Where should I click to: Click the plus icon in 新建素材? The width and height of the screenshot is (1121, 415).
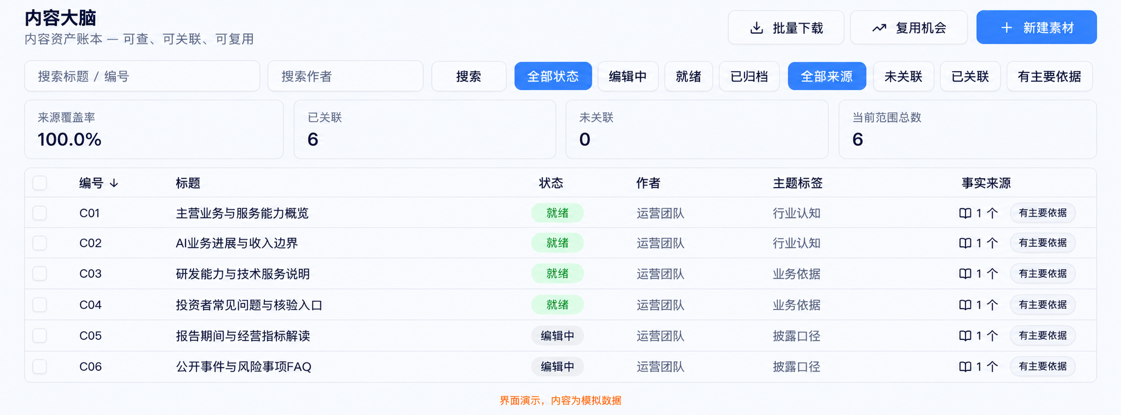click(x=1006, y=28)
